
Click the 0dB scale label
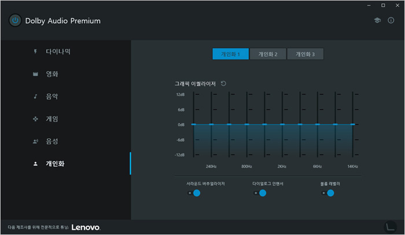tap(181, 124)
